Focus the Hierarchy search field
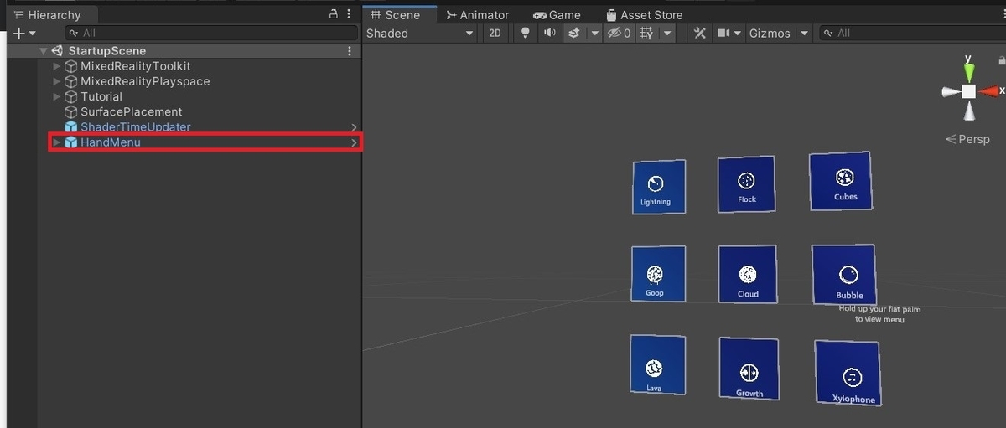The width and height of the screenshot is (1006, 428). pos(210,34)
